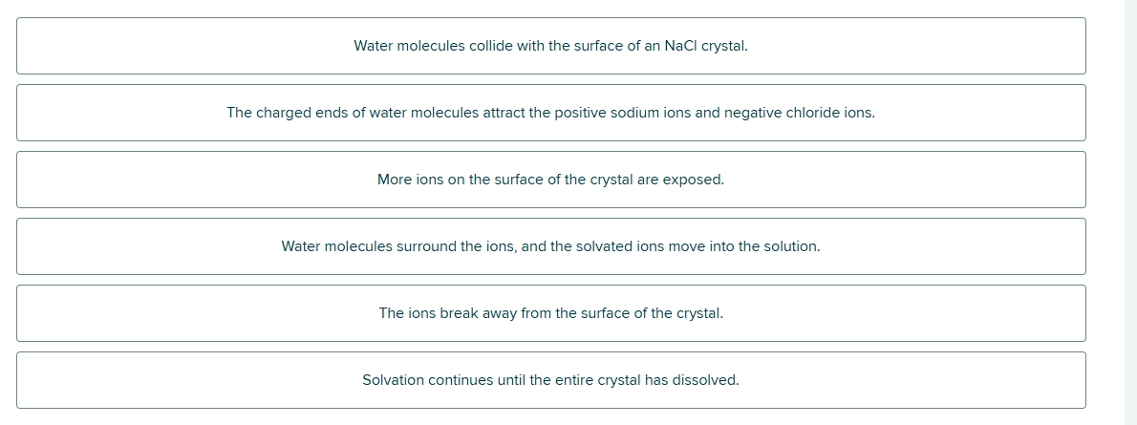The height and width of the screenshot is (425, 1137).
Task: Select "The ions break away" step
Action: (551, 313)
